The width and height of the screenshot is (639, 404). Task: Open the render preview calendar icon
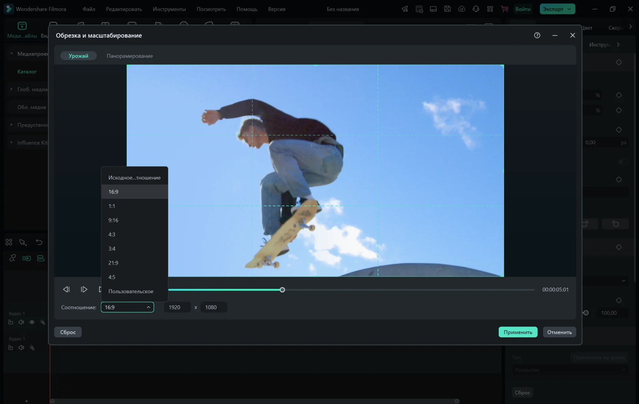(x=419, y=9)
